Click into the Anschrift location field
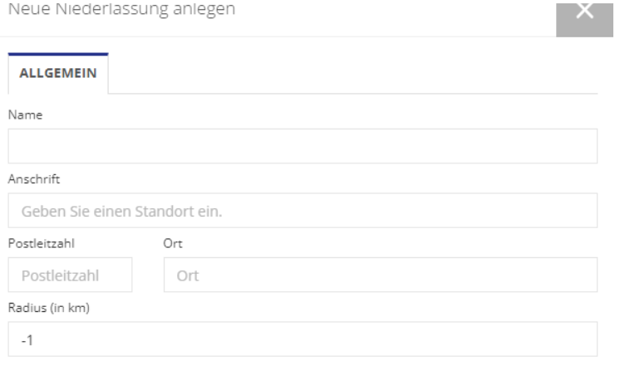 303,210
